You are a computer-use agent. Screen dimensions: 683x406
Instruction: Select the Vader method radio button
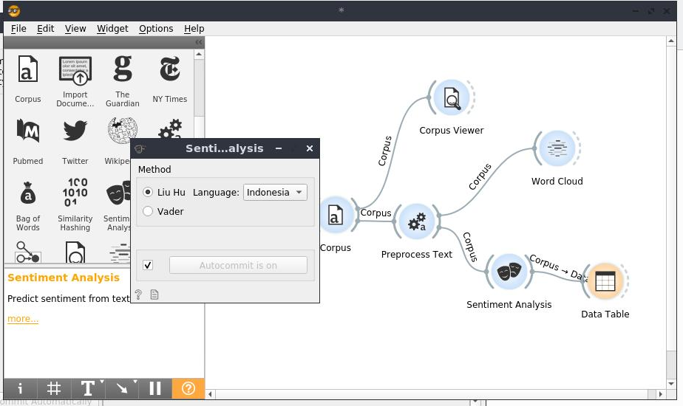click(x=148, y=211)
